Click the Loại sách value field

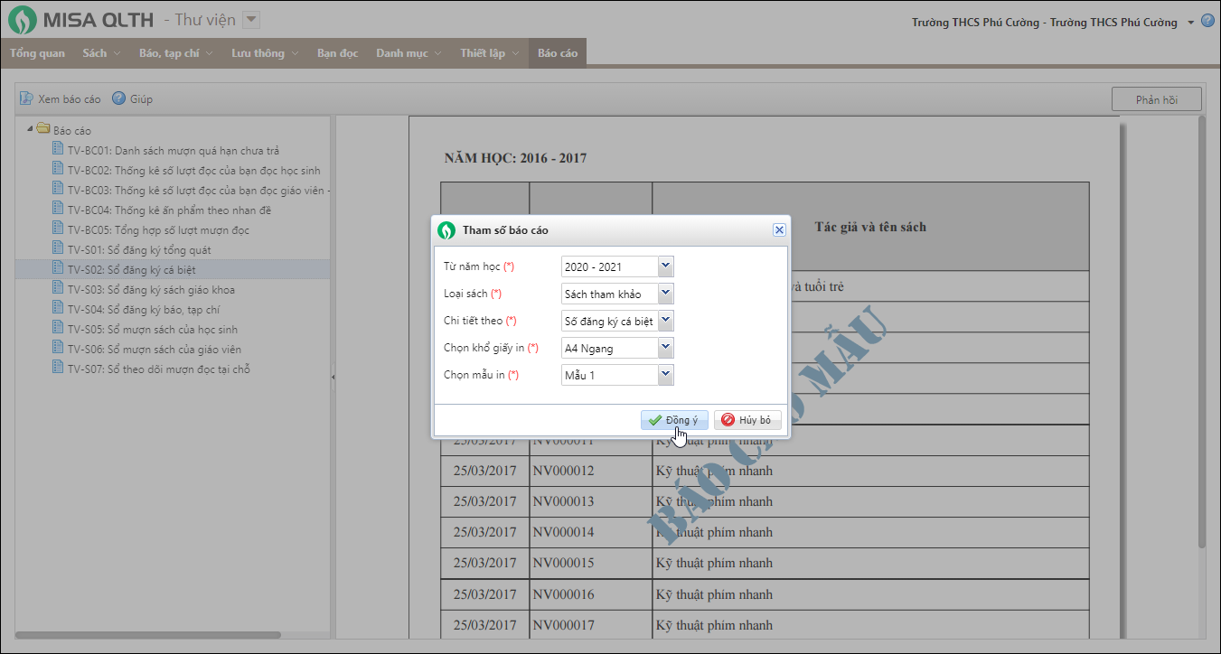[x=610, y=294]
